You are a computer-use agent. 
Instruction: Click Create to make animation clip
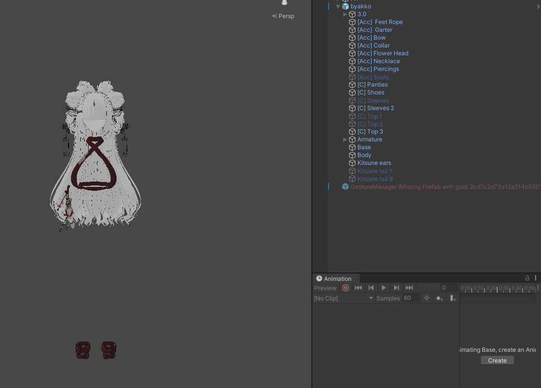497,361
